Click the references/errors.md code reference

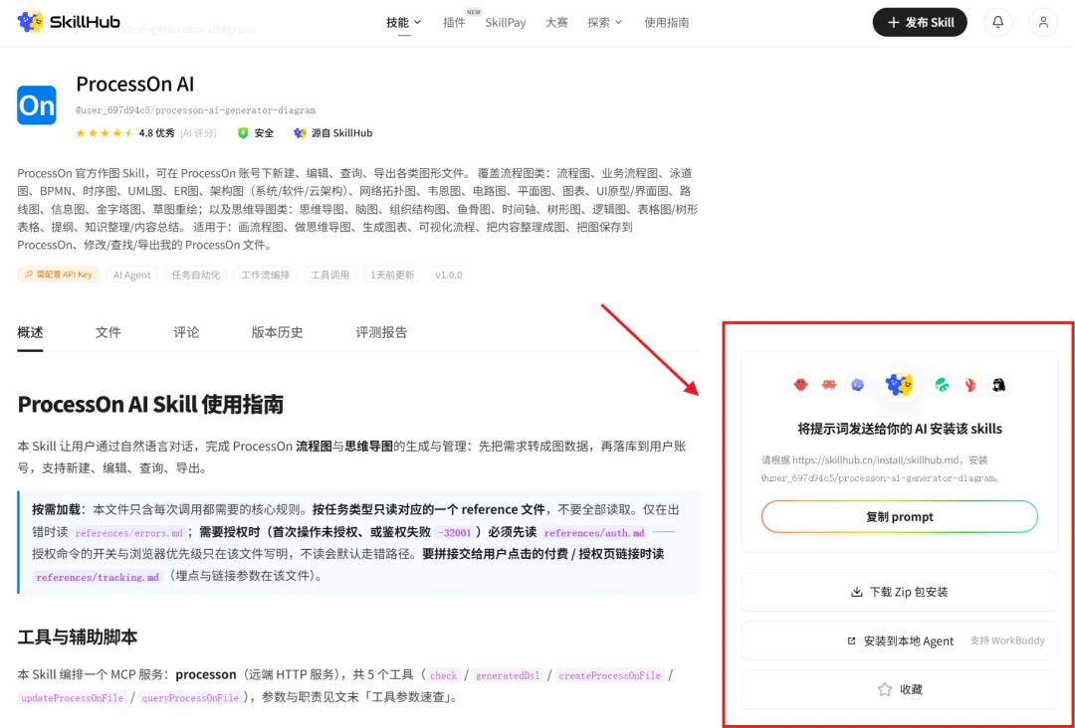click(128, 533)
